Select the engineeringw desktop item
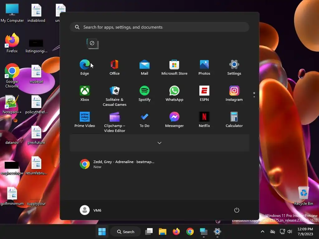This screenshot has height=239, width=319. pyautogui.click(x=12, y=168)
